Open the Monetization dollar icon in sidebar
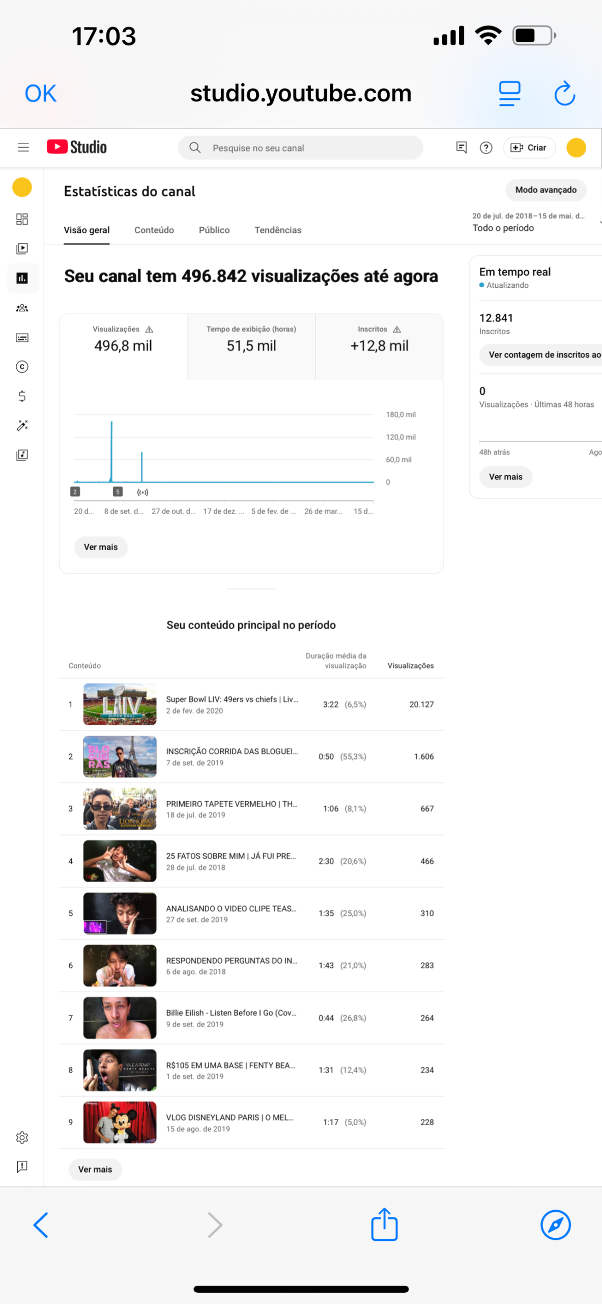This screenshot has width=602, height=1304. 22,396
